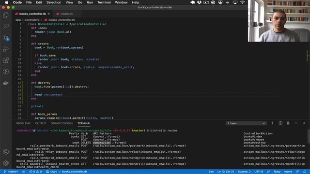Image resolution: width=310 pixels, height=174 pixels.
Task: Click the terminal panel scrollbar
Action: tap(309, 136)
